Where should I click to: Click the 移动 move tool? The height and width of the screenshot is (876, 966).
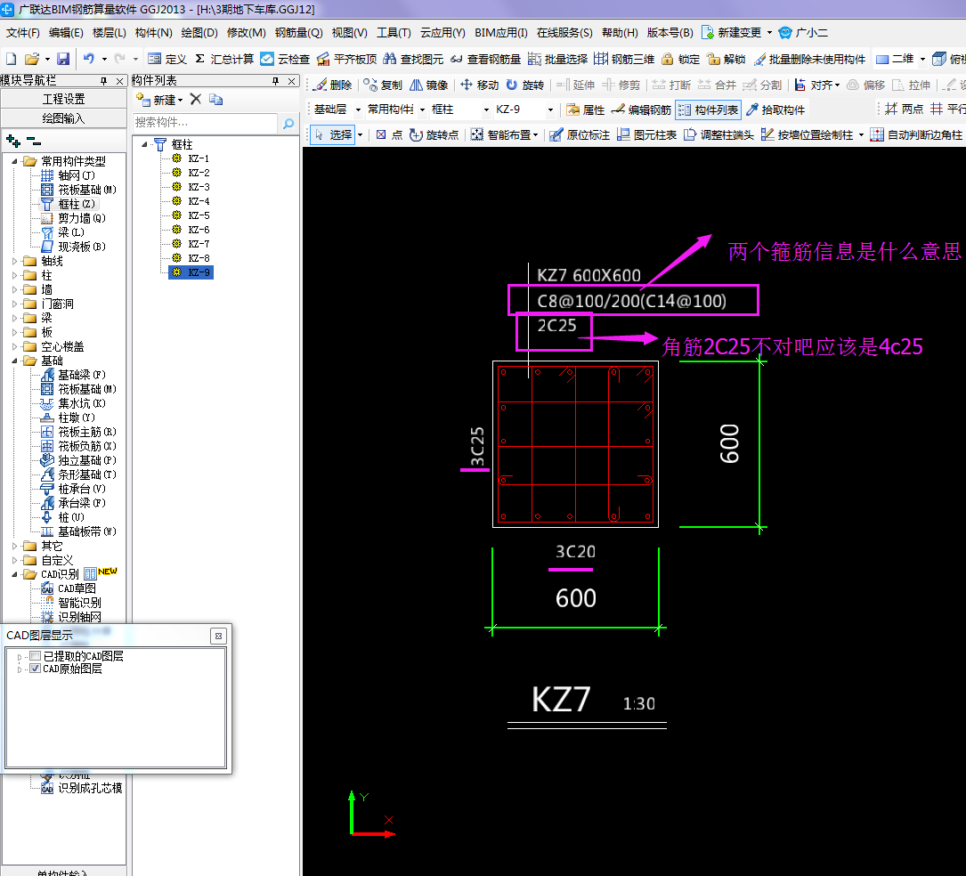pyautogui.click(x=479, y=85)
